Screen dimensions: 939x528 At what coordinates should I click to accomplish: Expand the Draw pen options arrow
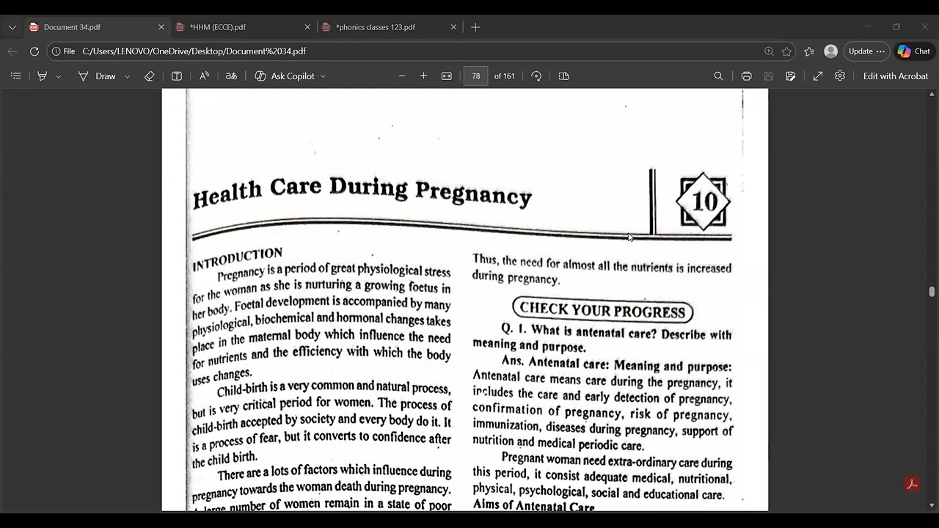coord(127,76)
